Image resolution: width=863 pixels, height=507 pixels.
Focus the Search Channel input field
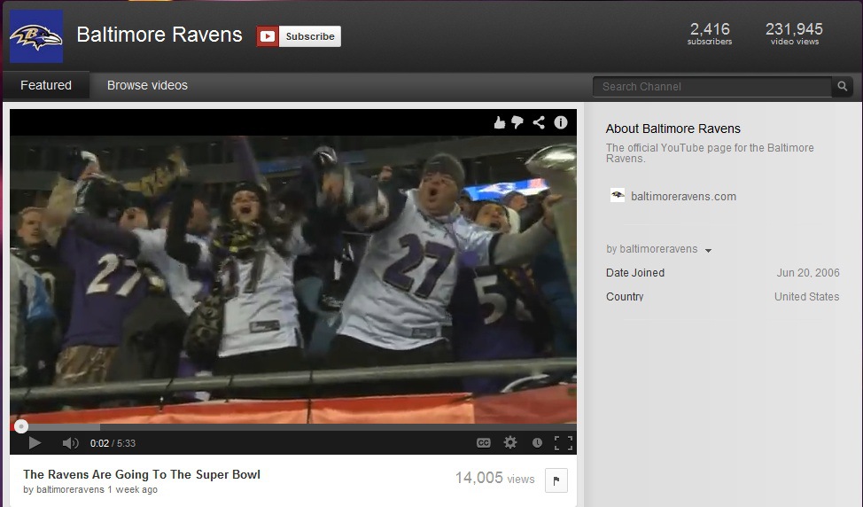tap(712, 87)
